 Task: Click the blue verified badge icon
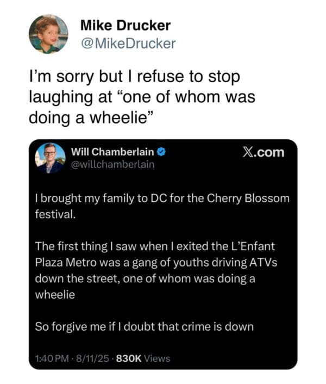point(162,152)
